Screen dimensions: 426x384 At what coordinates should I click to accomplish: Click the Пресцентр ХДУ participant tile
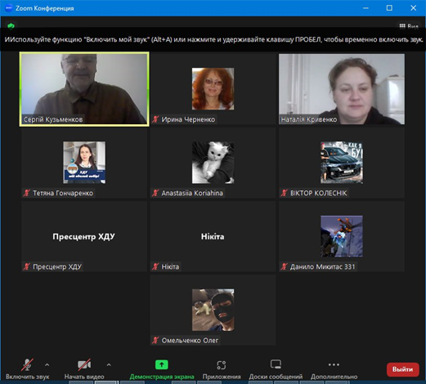(84, 236)
